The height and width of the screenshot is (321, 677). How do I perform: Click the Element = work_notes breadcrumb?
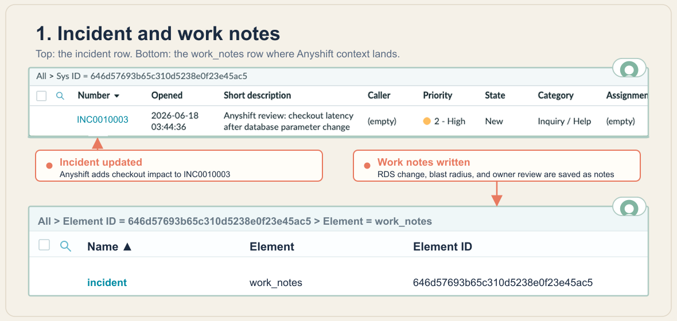(x=378, y=221)
